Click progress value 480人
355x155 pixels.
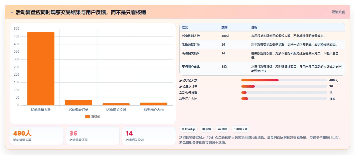click(333, 80)
